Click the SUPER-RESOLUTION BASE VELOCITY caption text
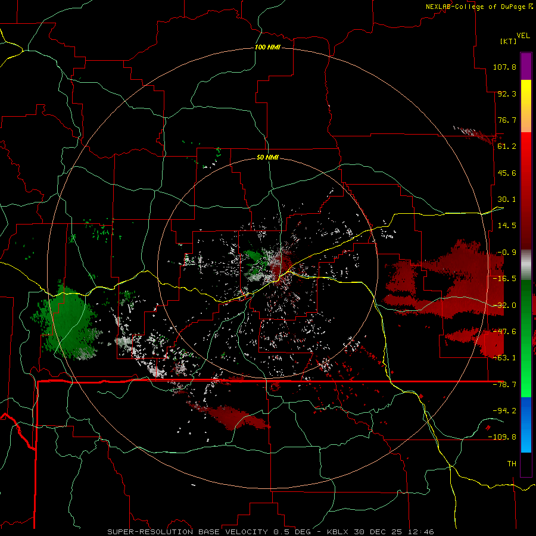 (x=188, y=532)
